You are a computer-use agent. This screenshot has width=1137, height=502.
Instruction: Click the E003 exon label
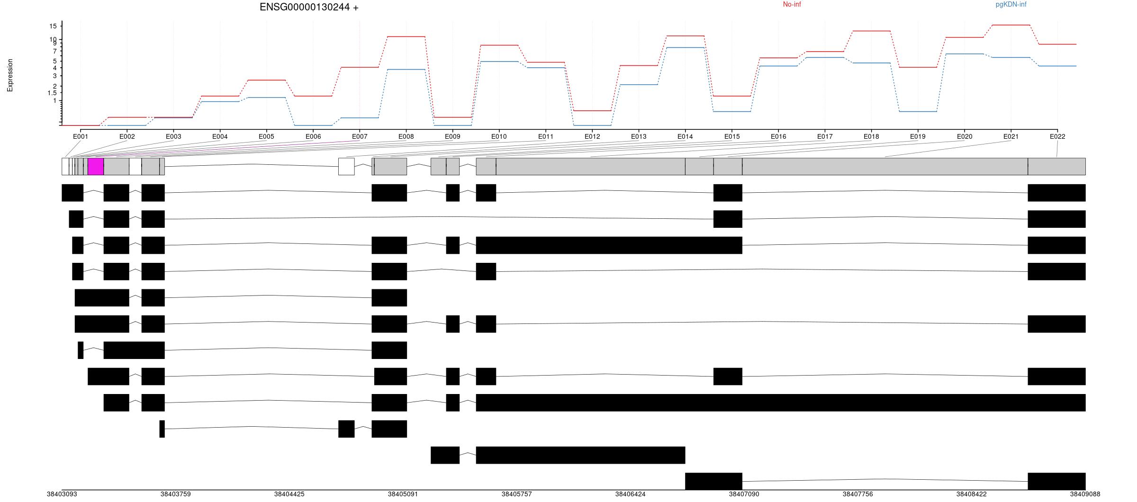(173, 136)
